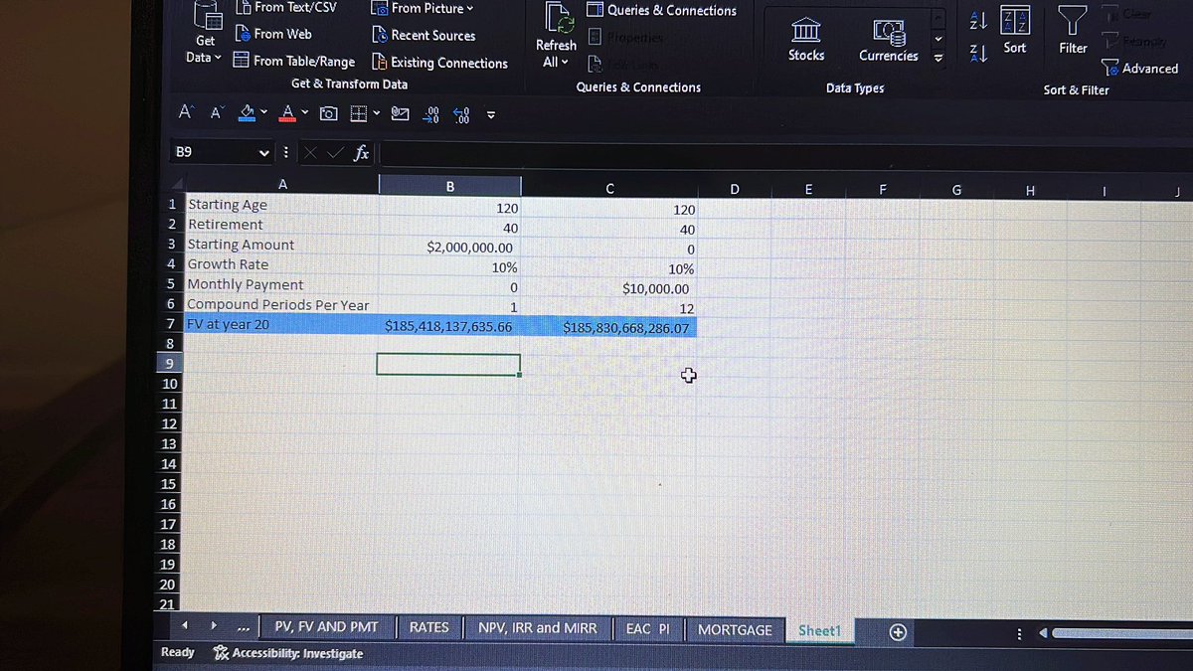Apply red font color

click(x=288, y=112)
